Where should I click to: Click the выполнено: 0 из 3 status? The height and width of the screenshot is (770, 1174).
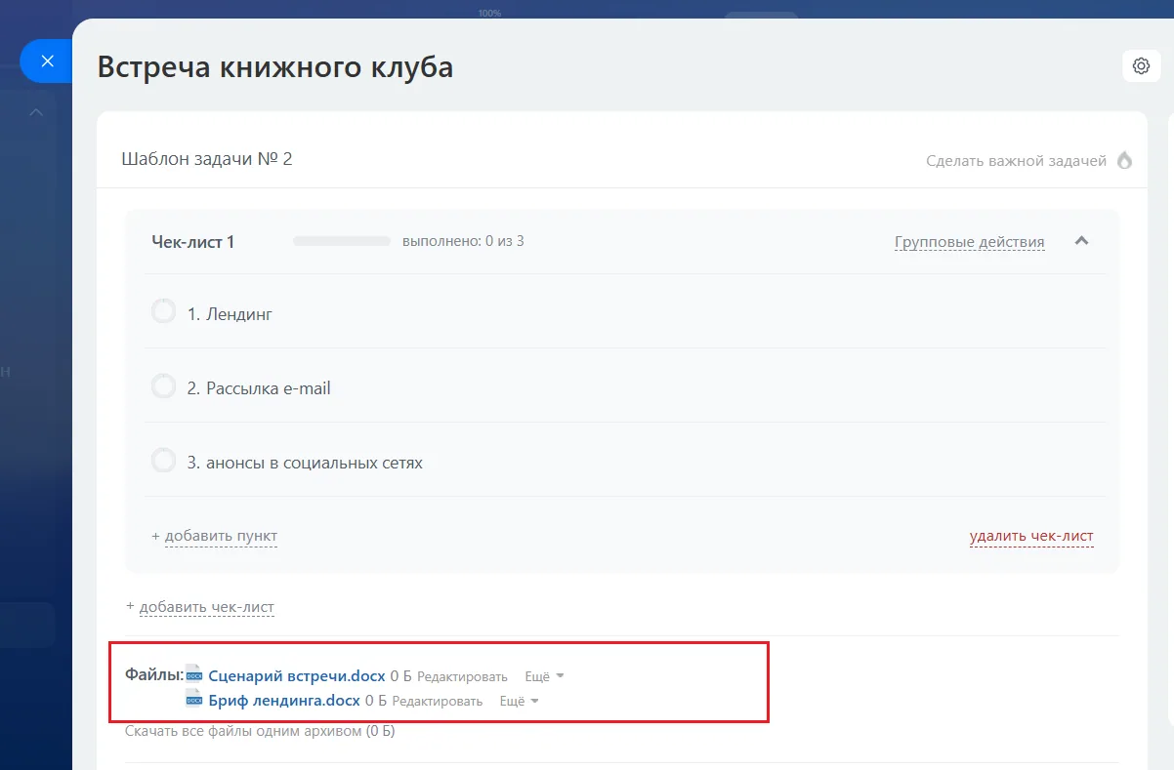pos(463,241)
